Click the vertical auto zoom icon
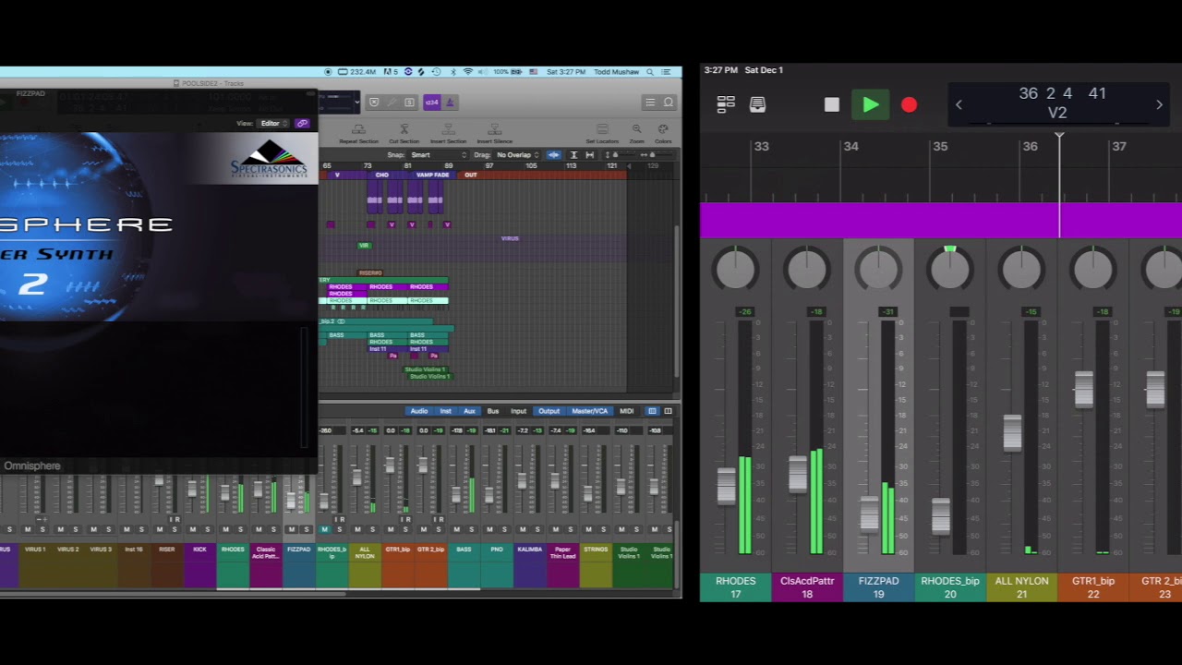 click(x=573, y=155)
